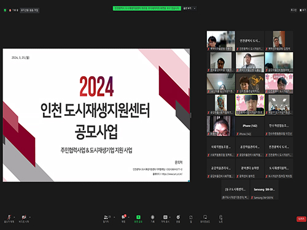The height and width of the screenshot is (230, 307).
Task: Click the green share screen icon
Action: coord(138,217)
